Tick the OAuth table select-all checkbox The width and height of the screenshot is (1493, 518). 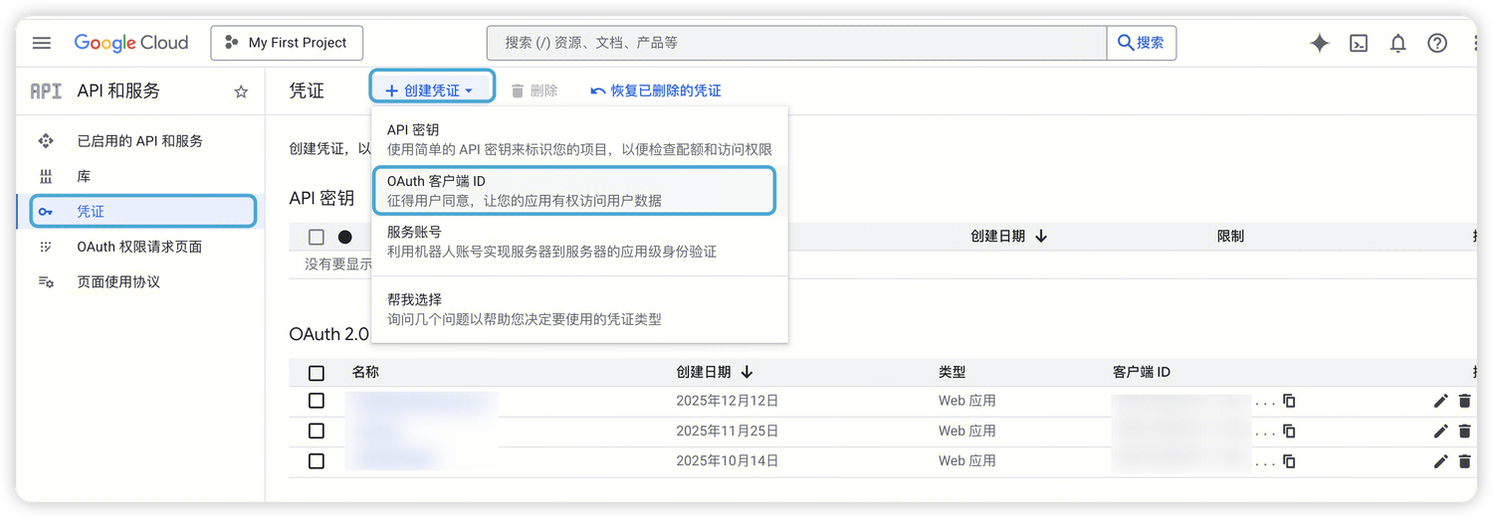(x=317, y=373)
